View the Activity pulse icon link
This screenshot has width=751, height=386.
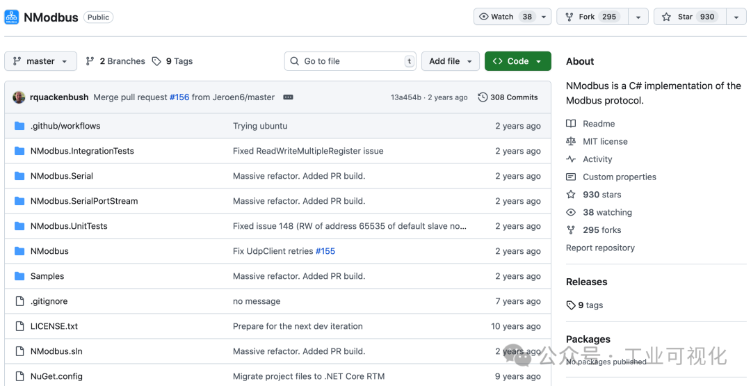pos(571,159)
